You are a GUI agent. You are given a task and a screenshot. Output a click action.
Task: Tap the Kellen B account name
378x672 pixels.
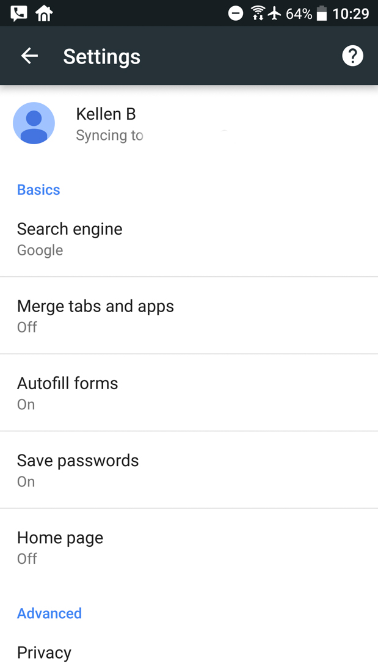point(106,114)
